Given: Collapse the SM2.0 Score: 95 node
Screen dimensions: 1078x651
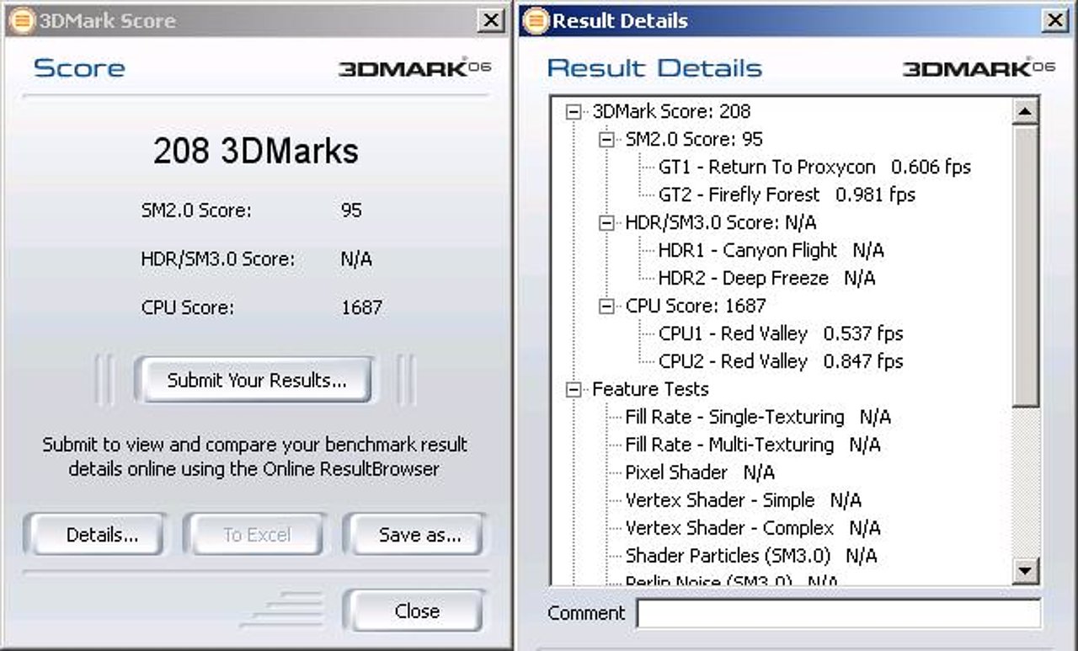Looking at the screenshot, I should [x=607, y=139].
